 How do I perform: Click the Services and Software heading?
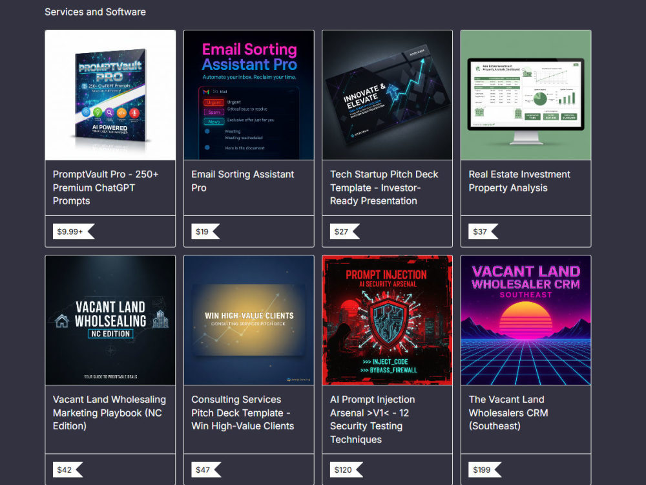[95, 12]
